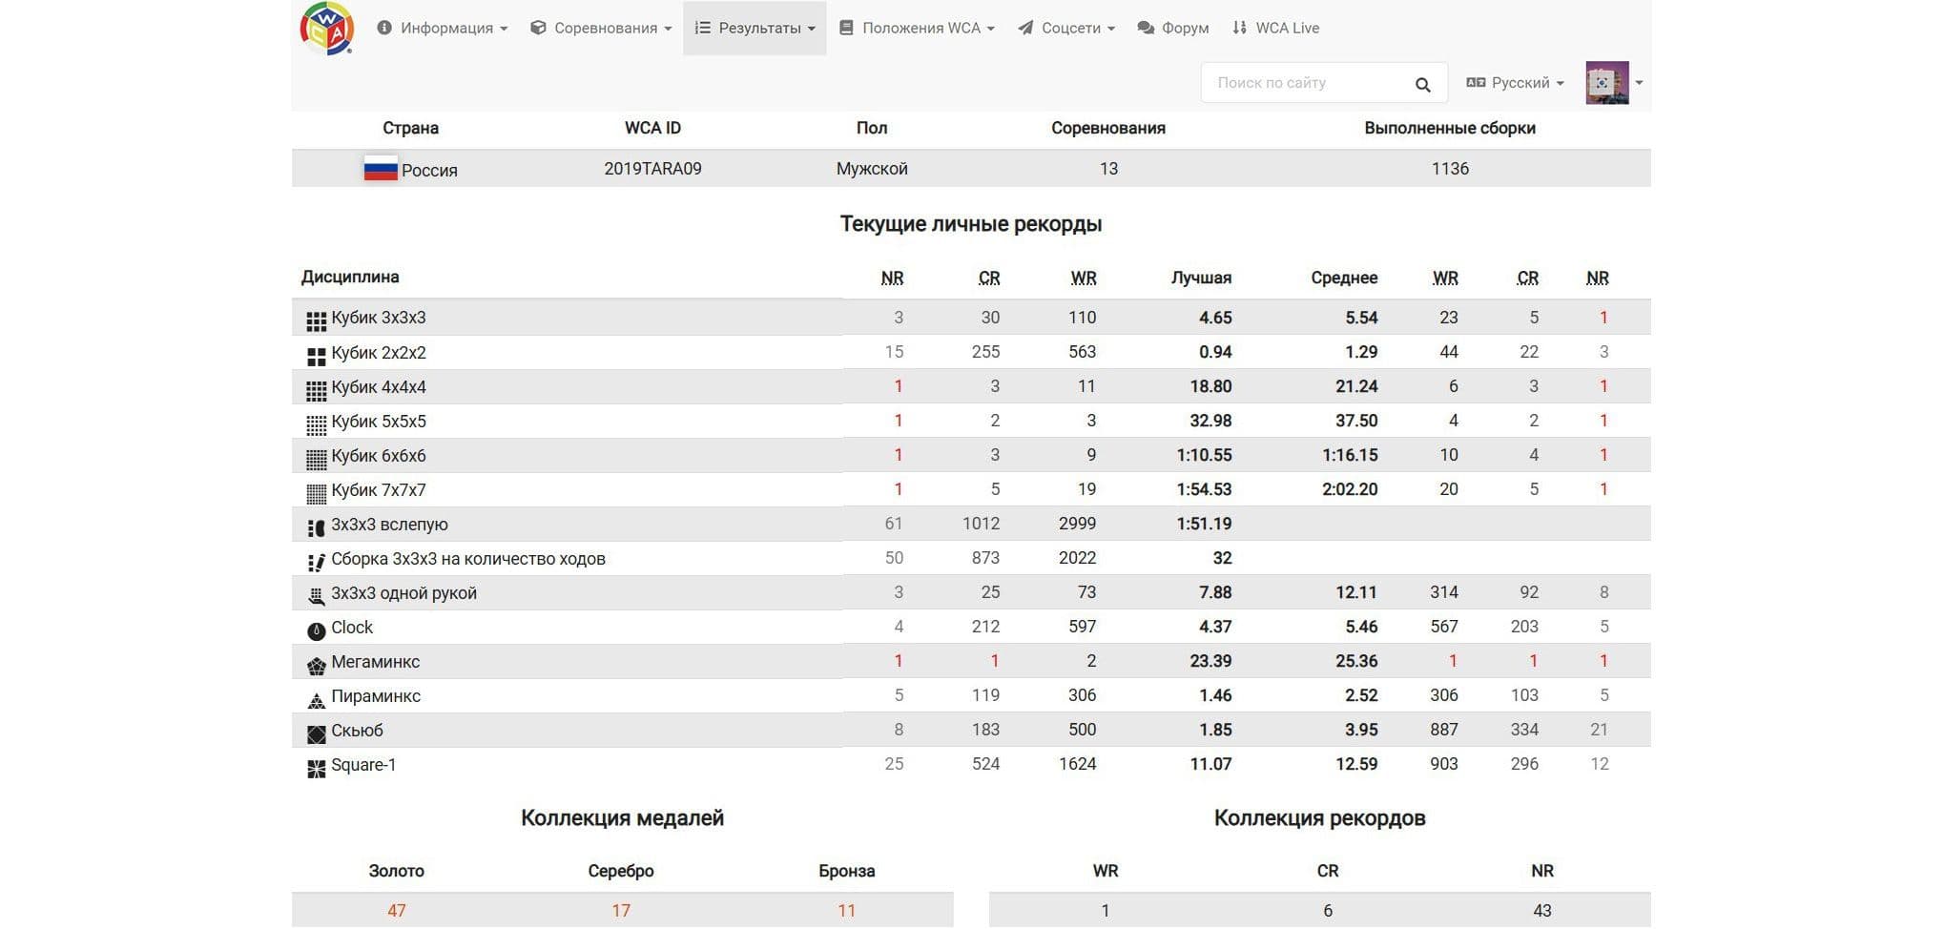Click the Кубик 6x6x6 event icon
The height and width of the screenshot is (929, 1944).
click(316, 460)
